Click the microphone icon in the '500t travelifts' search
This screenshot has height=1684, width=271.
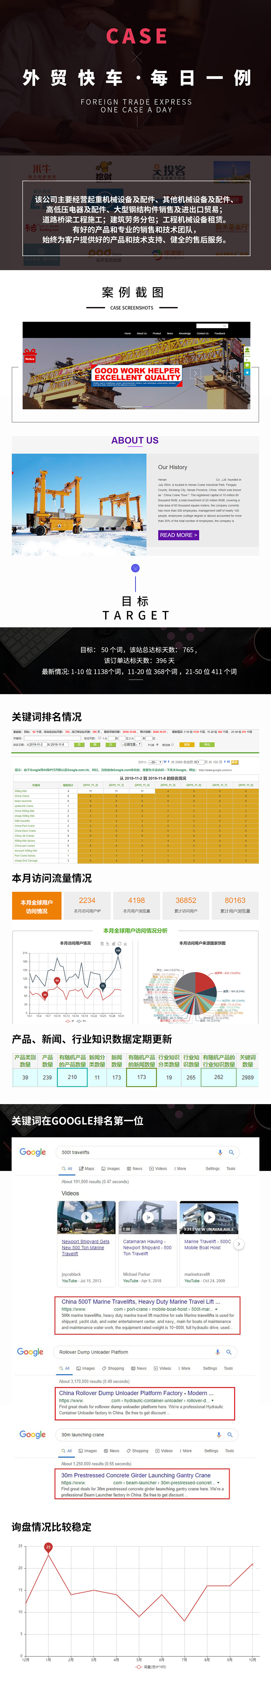220,1152
